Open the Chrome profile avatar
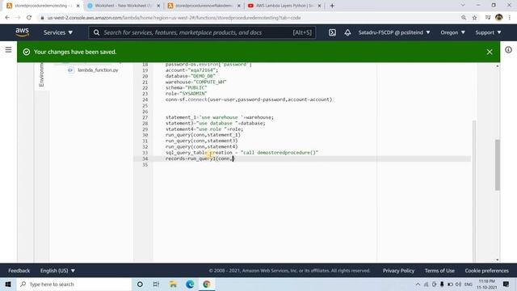Viewport: 517px width, 291px height. tap(498, 18)
